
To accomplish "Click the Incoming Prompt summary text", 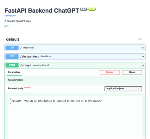I will point(41,65).
